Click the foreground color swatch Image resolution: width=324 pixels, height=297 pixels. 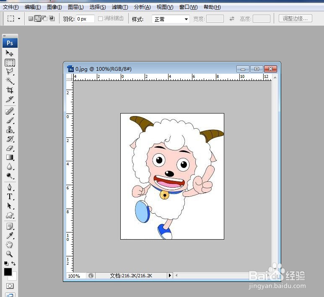(8, 272)
